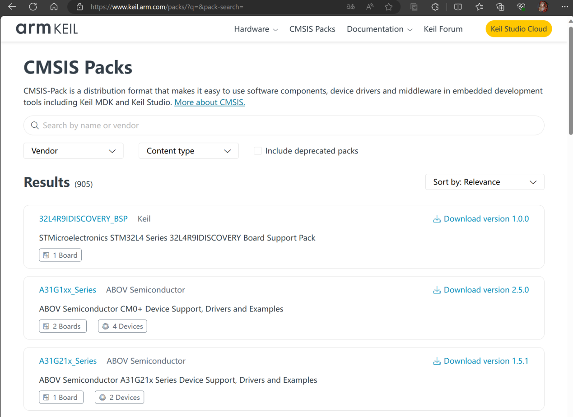The width and height of the screenshot is (573, 417).
Task: Expand the Content type filter dropdown
Action: pos(189,151)
